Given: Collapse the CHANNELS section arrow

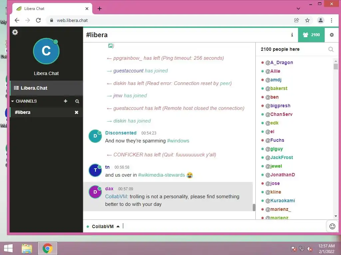Looking at the screenshot, I should [x=13, y=101].
